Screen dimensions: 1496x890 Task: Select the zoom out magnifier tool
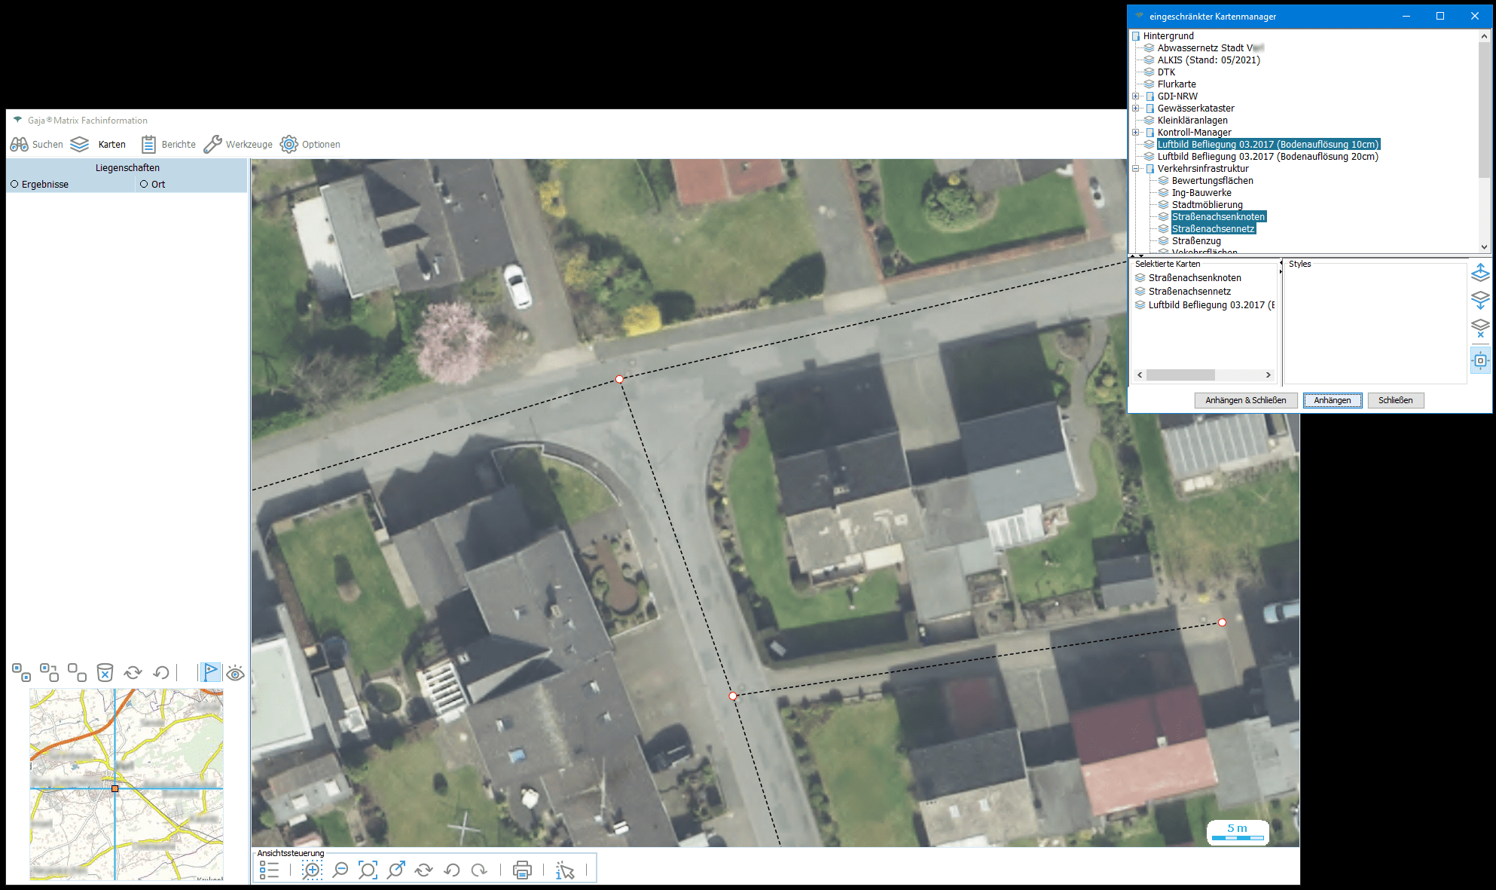click(340, 870)
